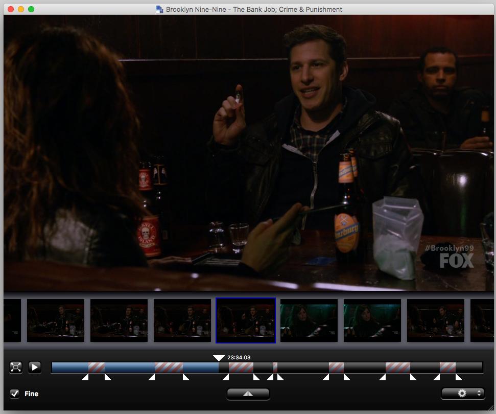The width and height of the screenshot is (496, 414).
Task: Click the end marker of the last striped segment
Action: point(459,377)
